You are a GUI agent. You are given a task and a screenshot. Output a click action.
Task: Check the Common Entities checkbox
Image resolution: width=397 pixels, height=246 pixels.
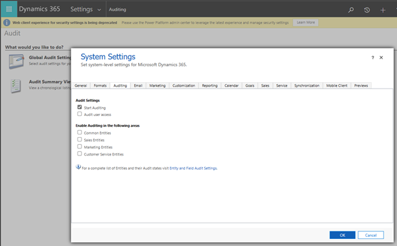[80, 132]
